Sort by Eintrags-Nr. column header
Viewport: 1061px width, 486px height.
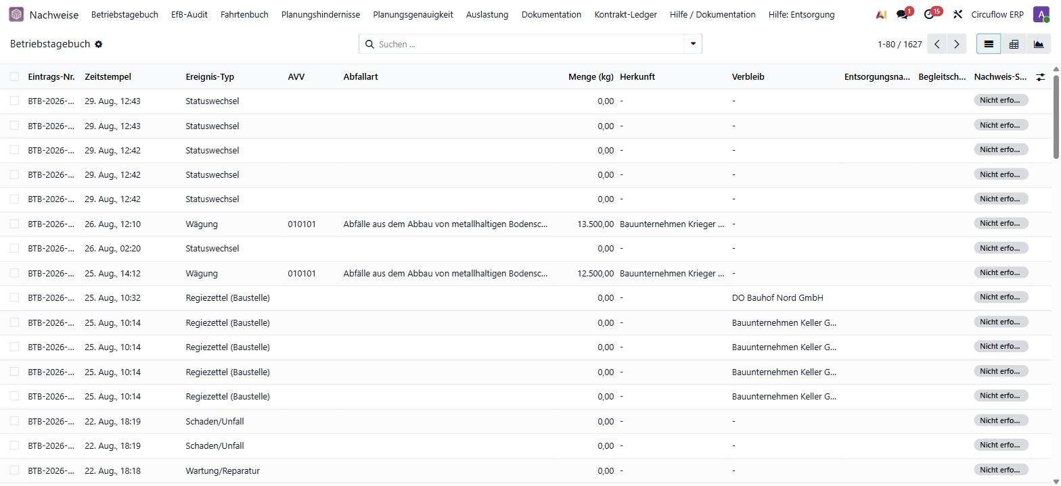click(x=51, y=77)
